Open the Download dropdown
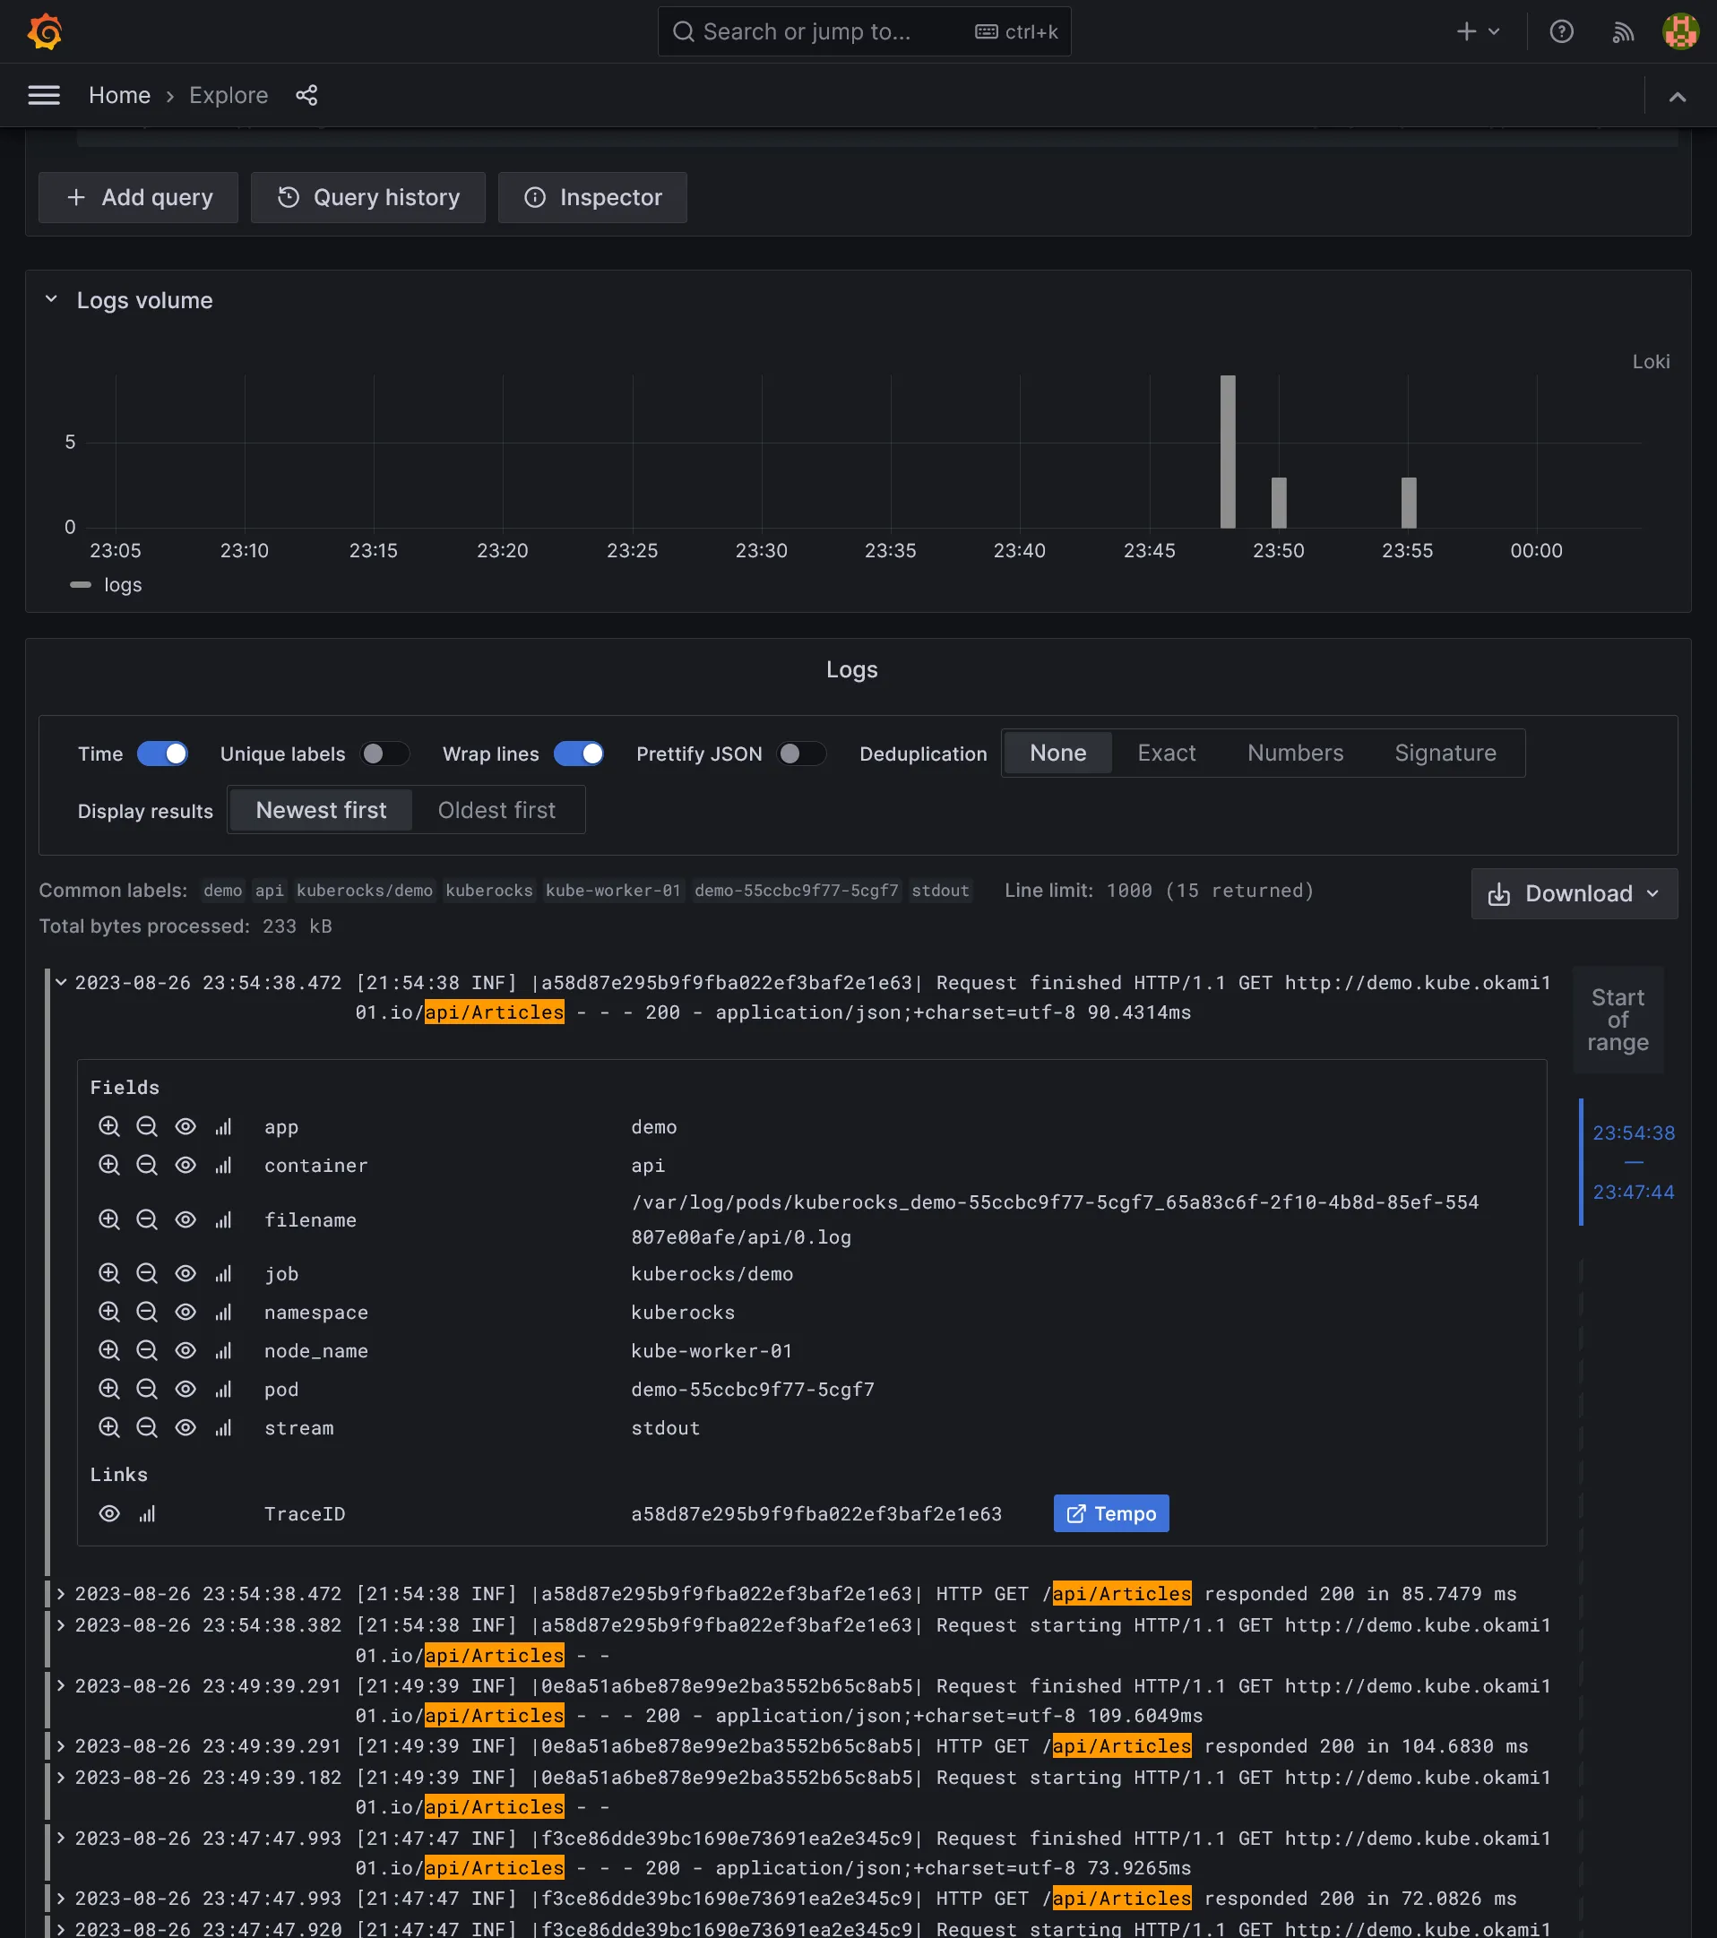 pyautogui.click(x=1574, y=893)
